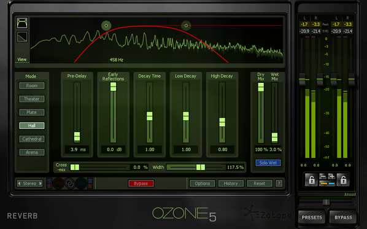This screenshot has width=367, height=229.
Task: Open the PRESETS manager
Action: pyautogui.click(x=312, y=217)
